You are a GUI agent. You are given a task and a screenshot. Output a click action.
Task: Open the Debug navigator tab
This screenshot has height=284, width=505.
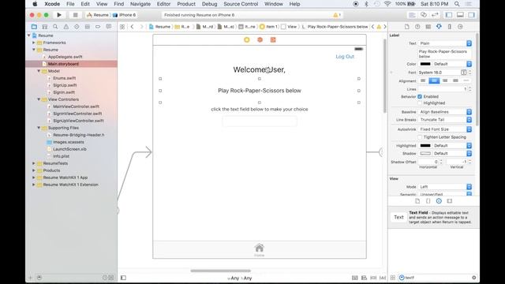pos(88,27)
